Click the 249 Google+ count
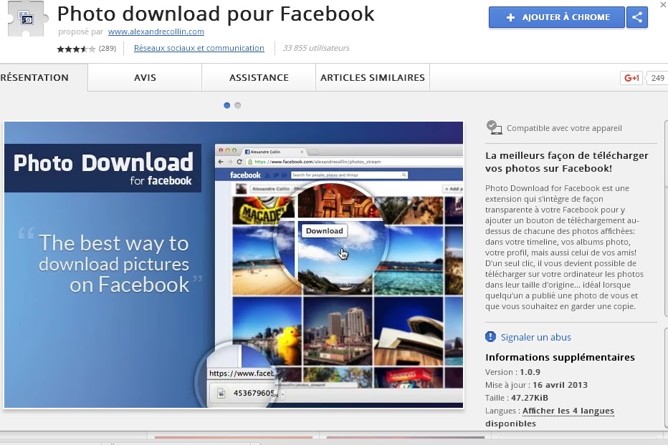 pyautogui.click(x=657, y=78)
